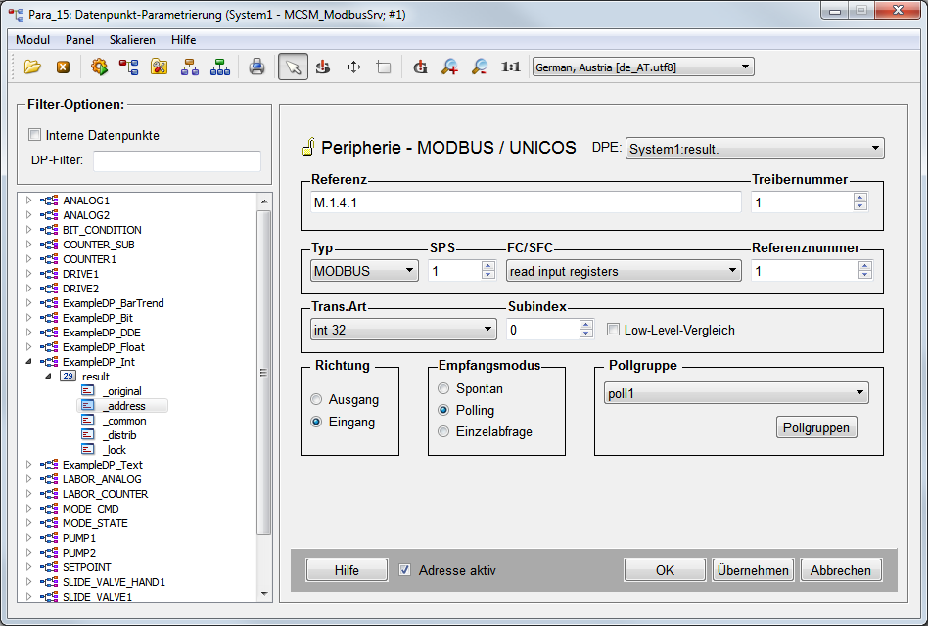928x626 pixels.
Task: Expand the DRIVE1 tree node
Action: point(28,274)
